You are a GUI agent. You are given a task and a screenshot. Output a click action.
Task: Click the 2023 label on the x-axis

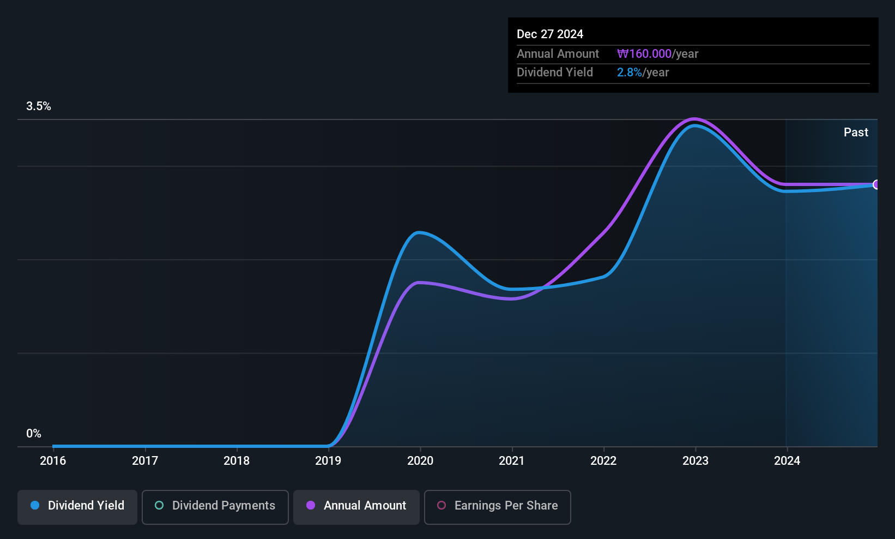pos(696,460)
